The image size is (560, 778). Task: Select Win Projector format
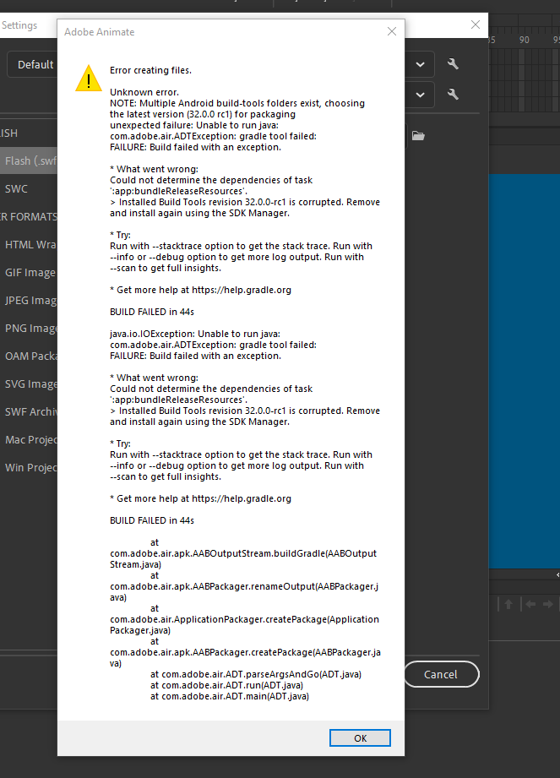tap(29, 467)
